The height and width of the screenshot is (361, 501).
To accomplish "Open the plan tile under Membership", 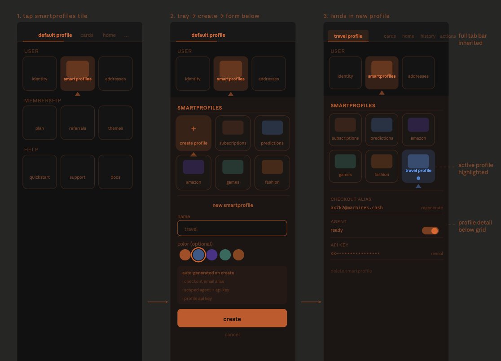I will pos(40,123).
